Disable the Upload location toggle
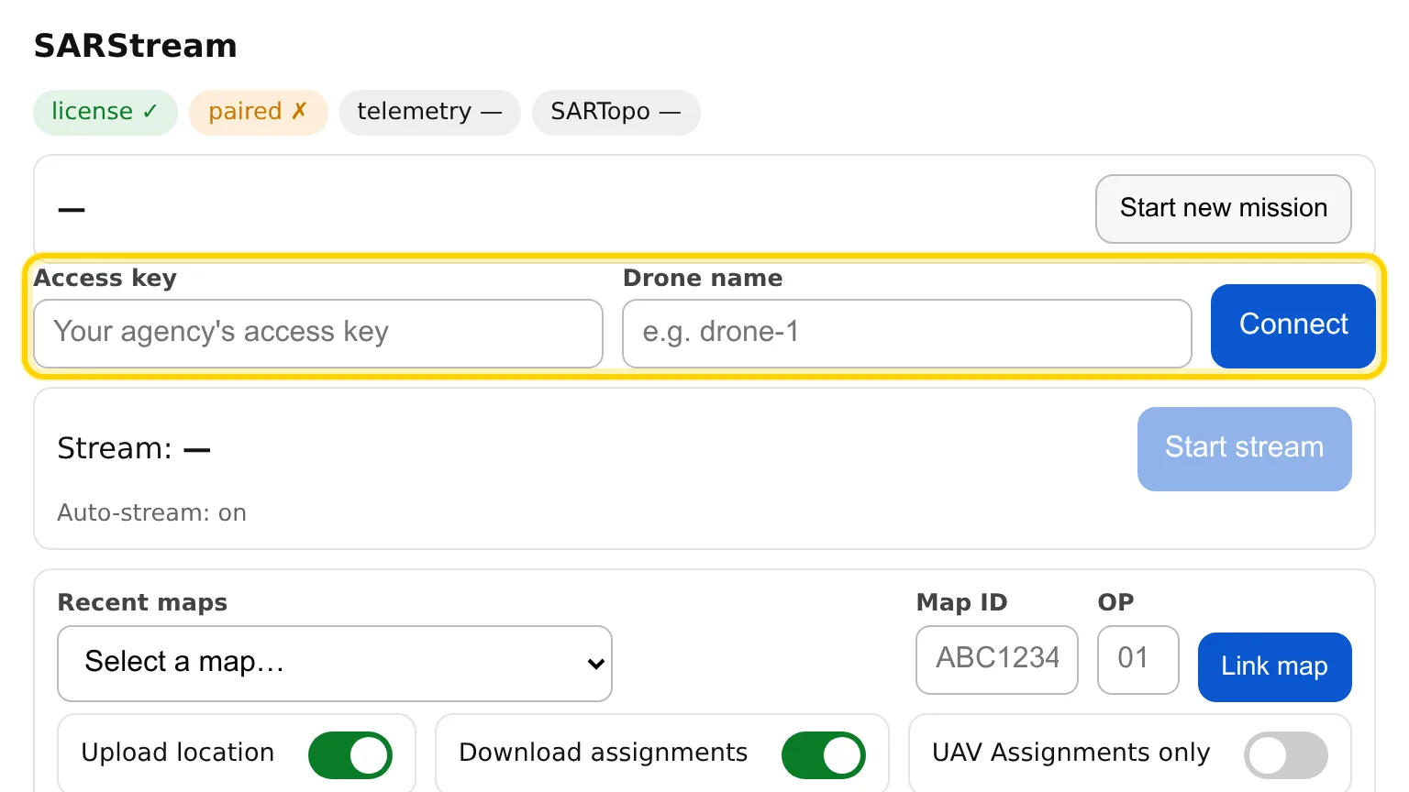The width and height of the screenshot is (1409, 792). click(x=350, y=755)
